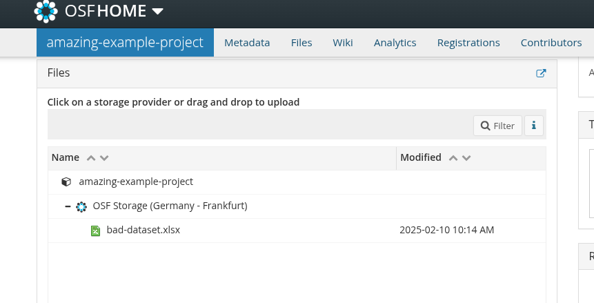Collapse the OSF Storage folder
The height and width of the screenshot is (303, 594).
click(x=68, y=206)
